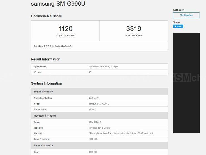
Task: Click the Views label
Action: 37,72
